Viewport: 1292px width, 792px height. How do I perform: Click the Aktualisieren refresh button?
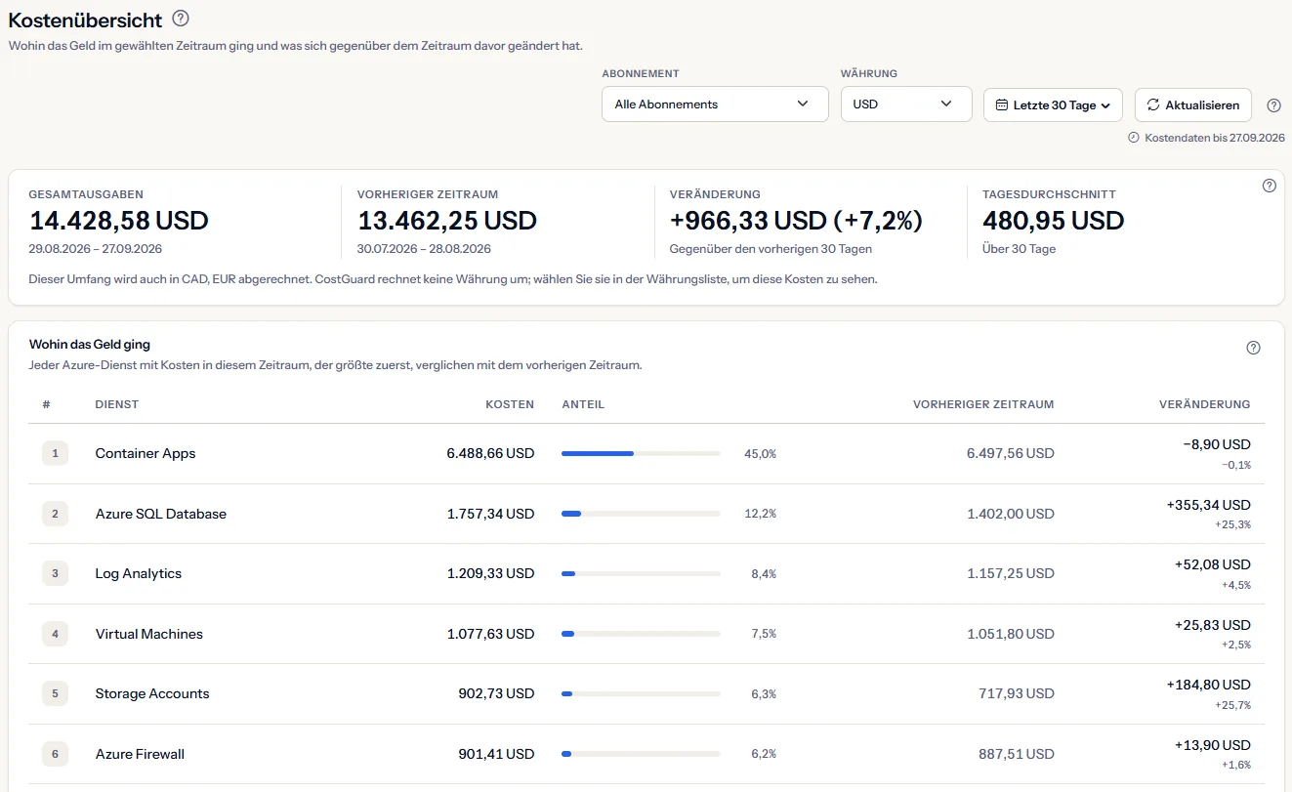pos(1193,105)
